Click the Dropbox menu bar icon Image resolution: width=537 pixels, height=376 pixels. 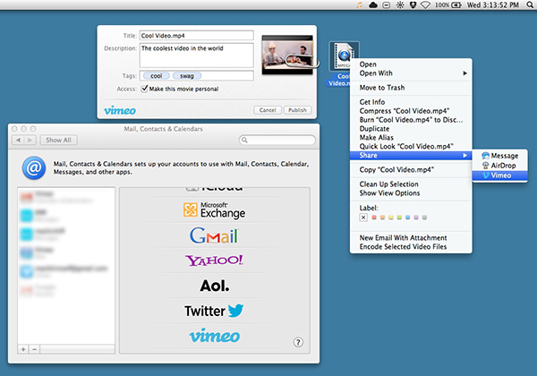413,4
